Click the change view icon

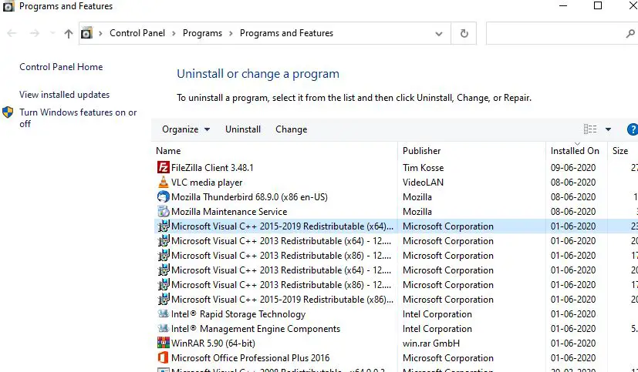[x=590, y=129]
